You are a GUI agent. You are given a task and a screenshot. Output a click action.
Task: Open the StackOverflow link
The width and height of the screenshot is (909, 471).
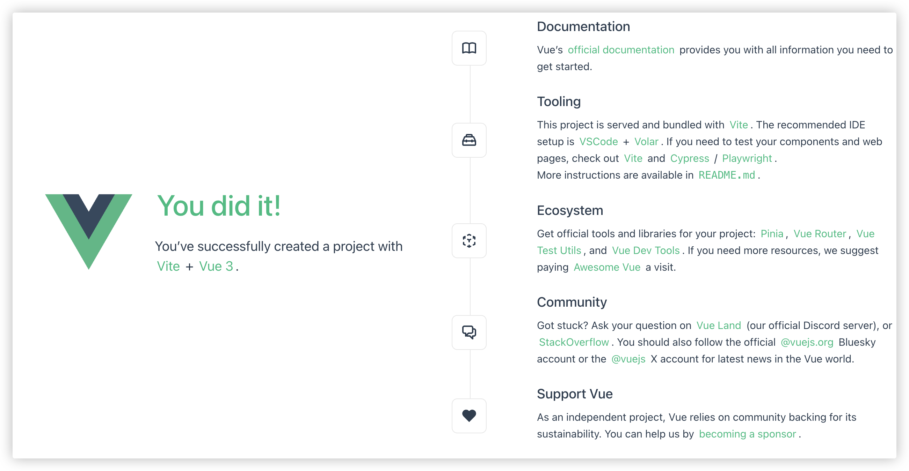pos(574,342)
